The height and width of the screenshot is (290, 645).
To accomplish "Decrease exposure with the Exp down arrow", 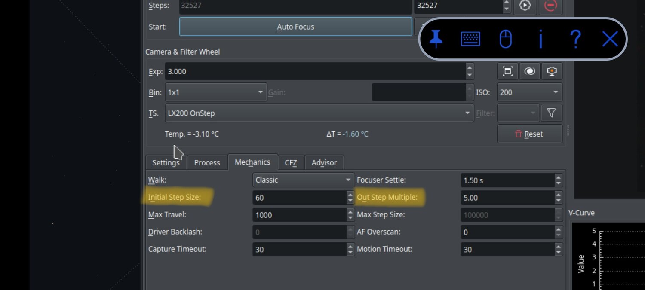I will tap(470, 76).
